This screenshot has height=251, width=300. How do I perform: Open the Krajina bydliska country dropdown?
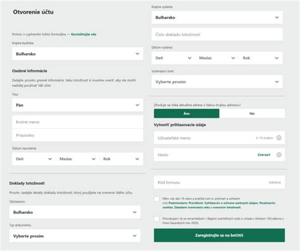(77, 54)
